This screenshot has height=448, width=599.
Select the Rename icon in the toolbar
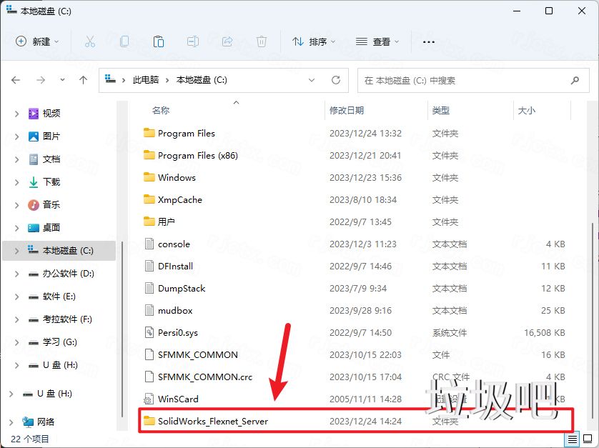(x=193, y=42)
